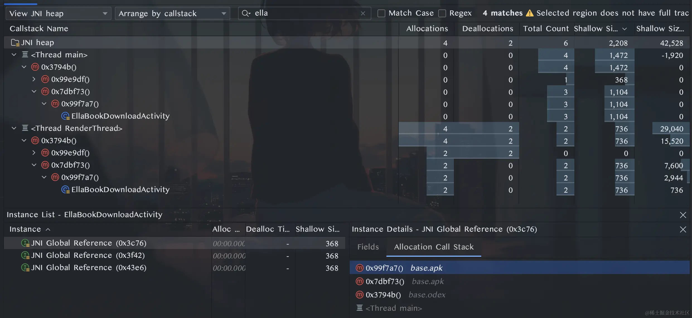Select JNI Global Reference (0x43e6) instance row
This screenshot has width=692, height=318.
coord(175,268)
